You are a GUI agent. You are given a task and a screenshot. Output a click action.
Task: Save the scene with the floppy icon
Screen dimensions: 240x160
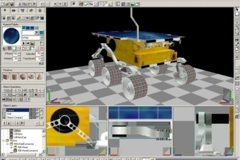click(12, 4)
